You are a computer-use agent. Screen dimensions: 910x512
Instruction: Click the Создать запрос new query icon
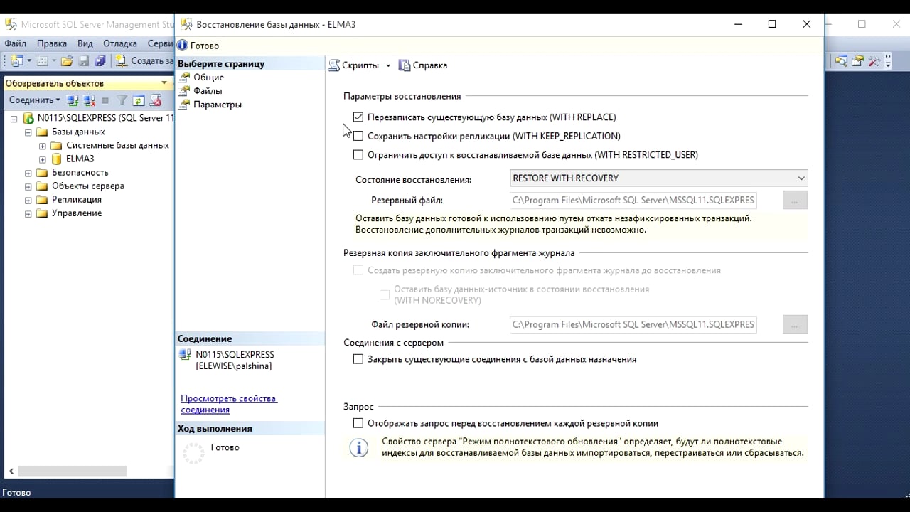point(121,61)
